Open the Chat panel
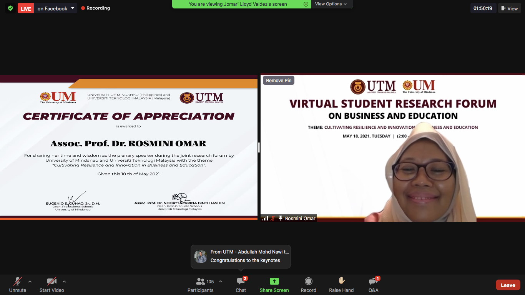 [x=241, y=285]
